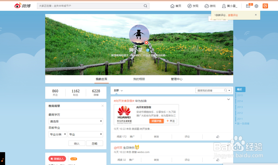Click the @何炅 mention link
This screenshot has height=165, width=278.
point(118,148)
